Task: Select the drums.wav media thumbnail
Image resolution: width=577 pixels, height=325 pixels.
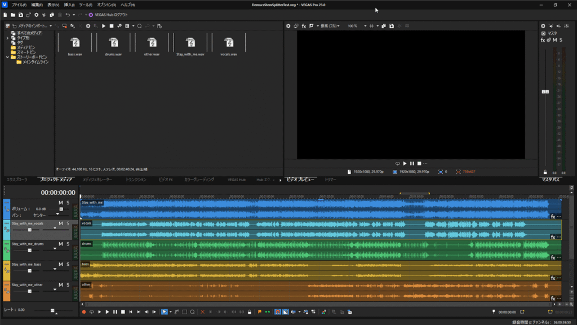Action: [x=113, y=44]
